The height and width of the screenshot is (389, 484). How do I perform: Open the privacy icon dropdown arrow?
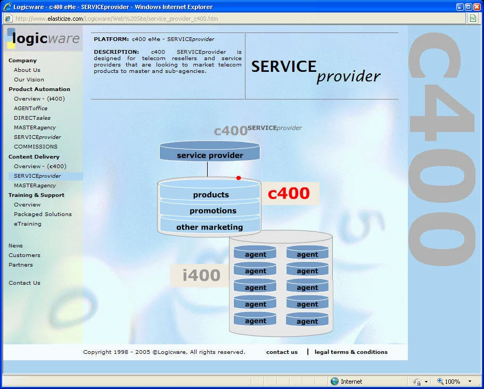426,382
